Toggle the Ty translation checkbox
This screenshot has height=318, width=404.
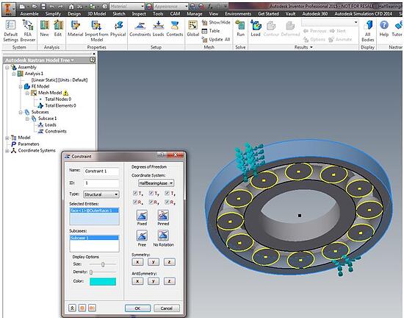(x=151, y=193)
